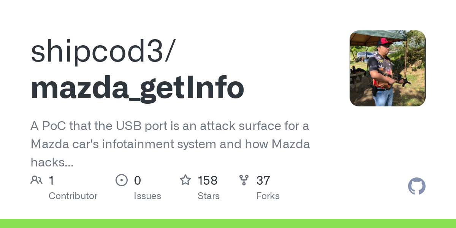Click the 158 star count
Screen dimensions: 456x228
coord(207,180)
